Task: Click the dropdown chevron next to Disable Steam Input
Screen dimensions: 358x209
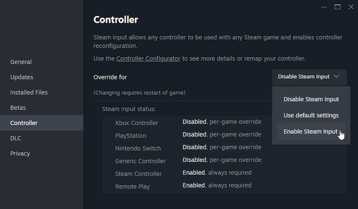Action: point(337,76)
